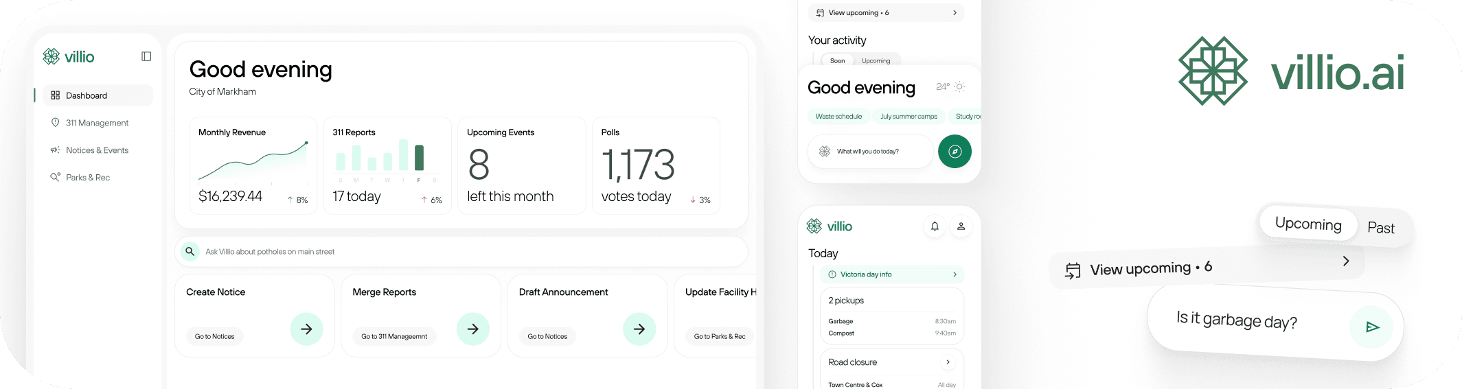
Task: Open Dashboard in the sidebar
Action: [x=98, y=95]
